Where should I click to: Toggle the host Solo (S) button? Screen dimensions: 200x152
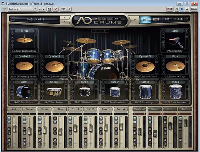click(177, 9)
